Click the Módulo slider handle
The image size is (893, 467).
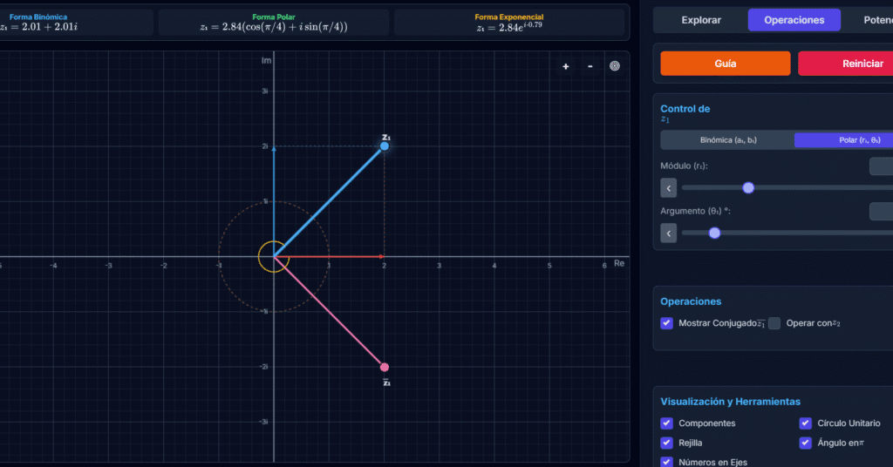pos(748,187)
